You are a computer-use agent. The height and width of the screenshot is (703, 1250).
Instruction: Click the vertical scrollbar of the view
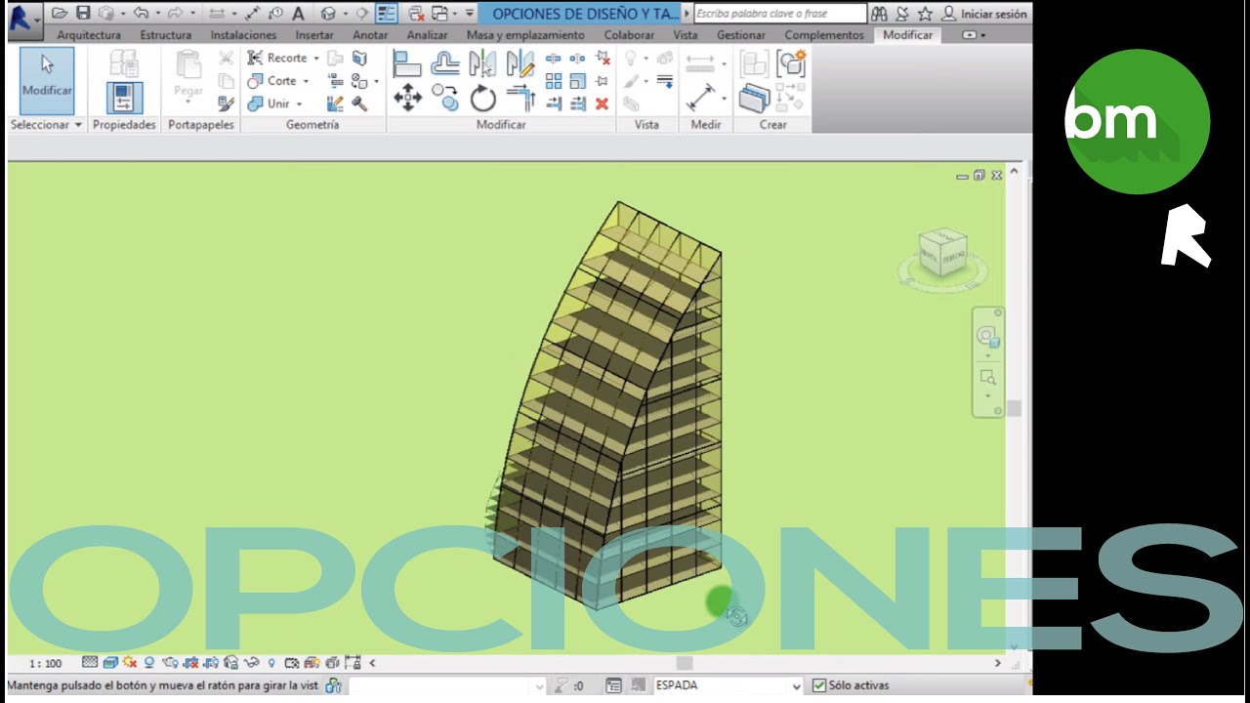pos(1014,409)
